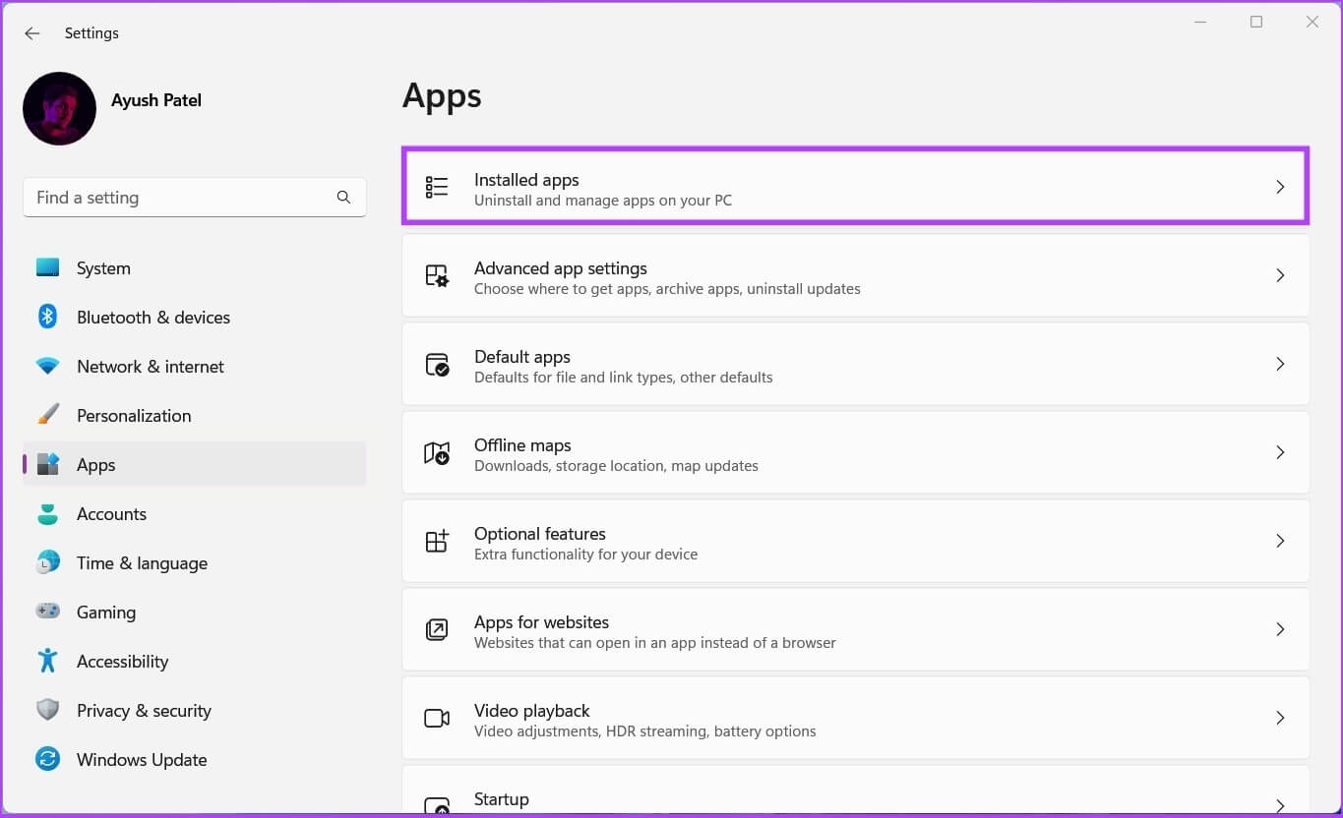Click the Optional features icon
Screen dimensions: 1343x818
coord(437,541)
